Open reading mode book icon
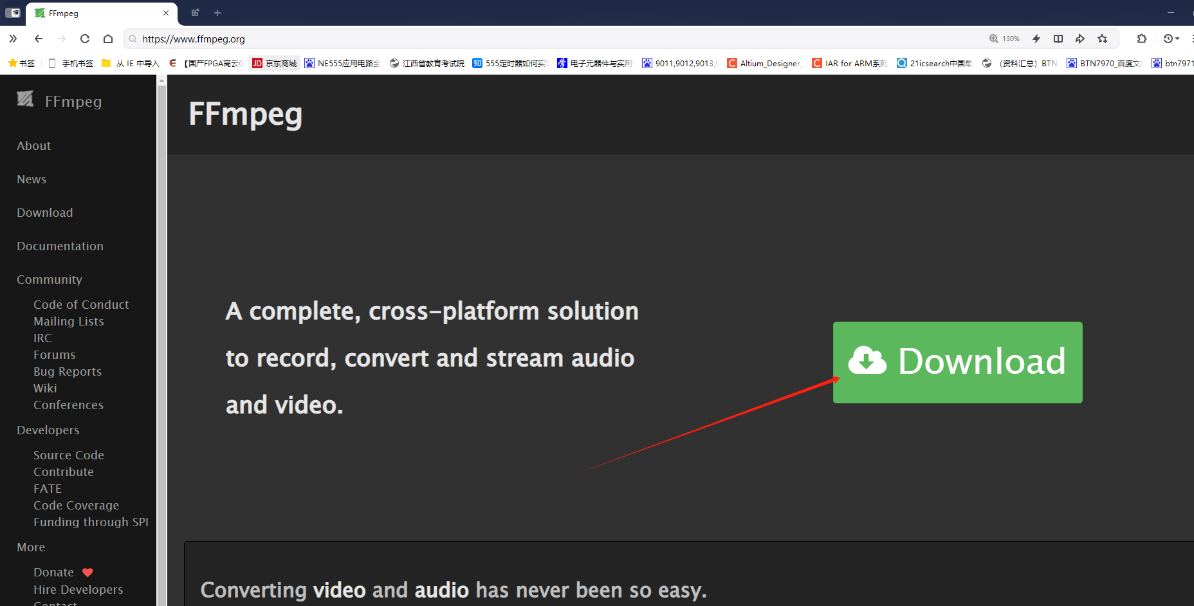The height and width of the screenshot is (606, 1194). (1058, 39)
